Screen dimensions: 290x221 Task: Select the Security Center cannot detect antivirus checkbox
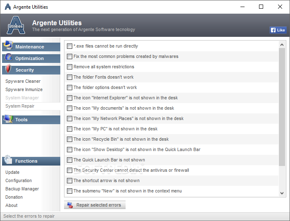[x=69, y=170]
